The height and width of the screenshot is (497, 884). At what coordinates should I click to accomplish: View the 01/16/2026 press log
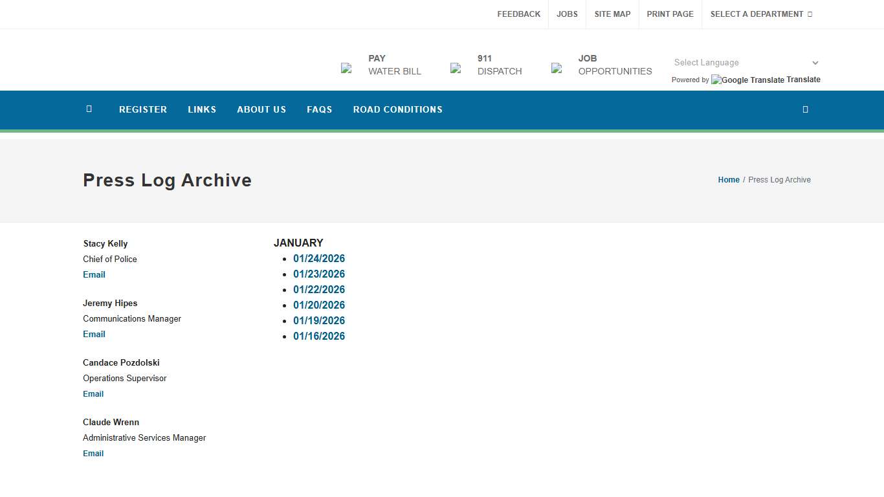(x=319, y=337)
